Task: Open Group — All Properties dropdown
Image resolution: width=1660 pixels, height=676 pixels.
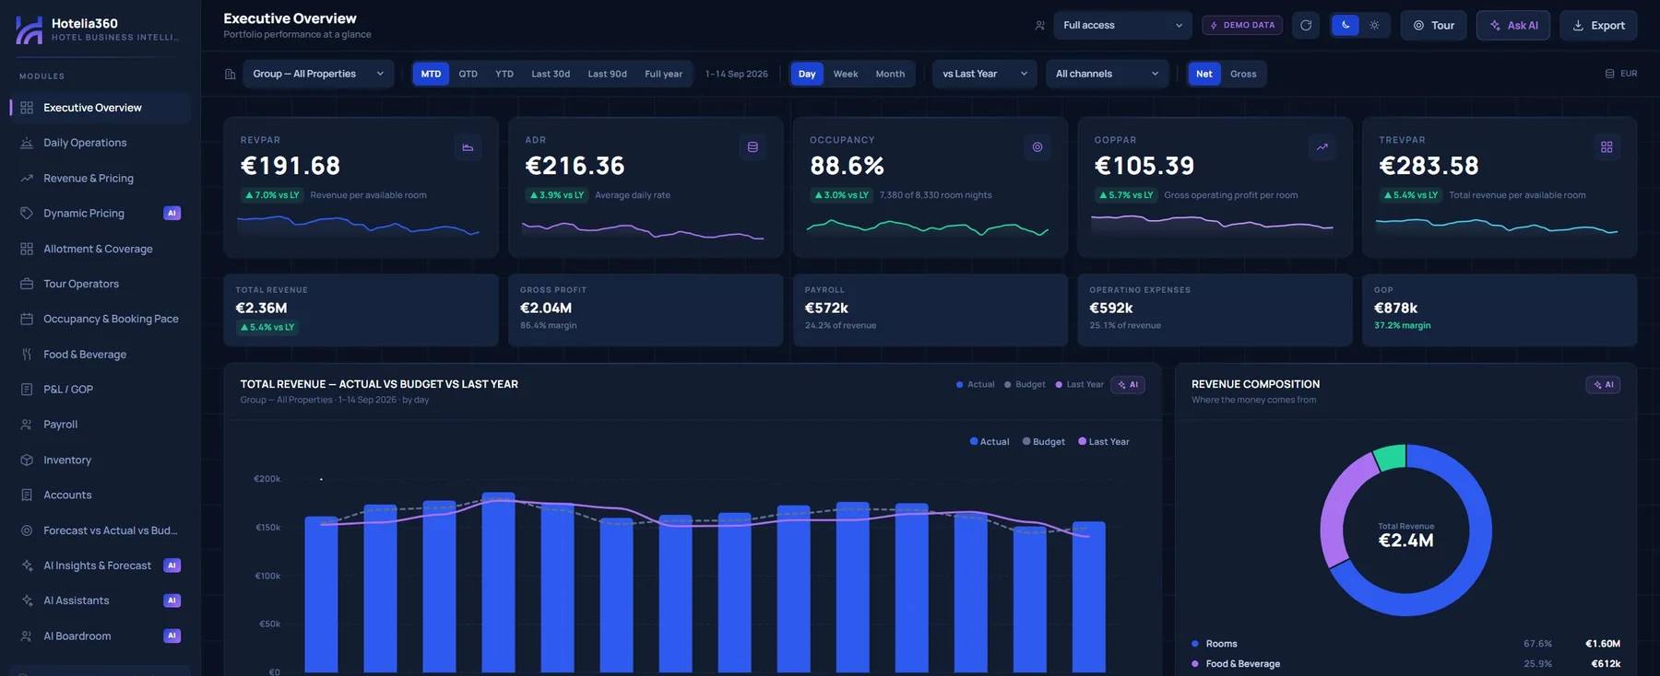Action: (318, 74)
